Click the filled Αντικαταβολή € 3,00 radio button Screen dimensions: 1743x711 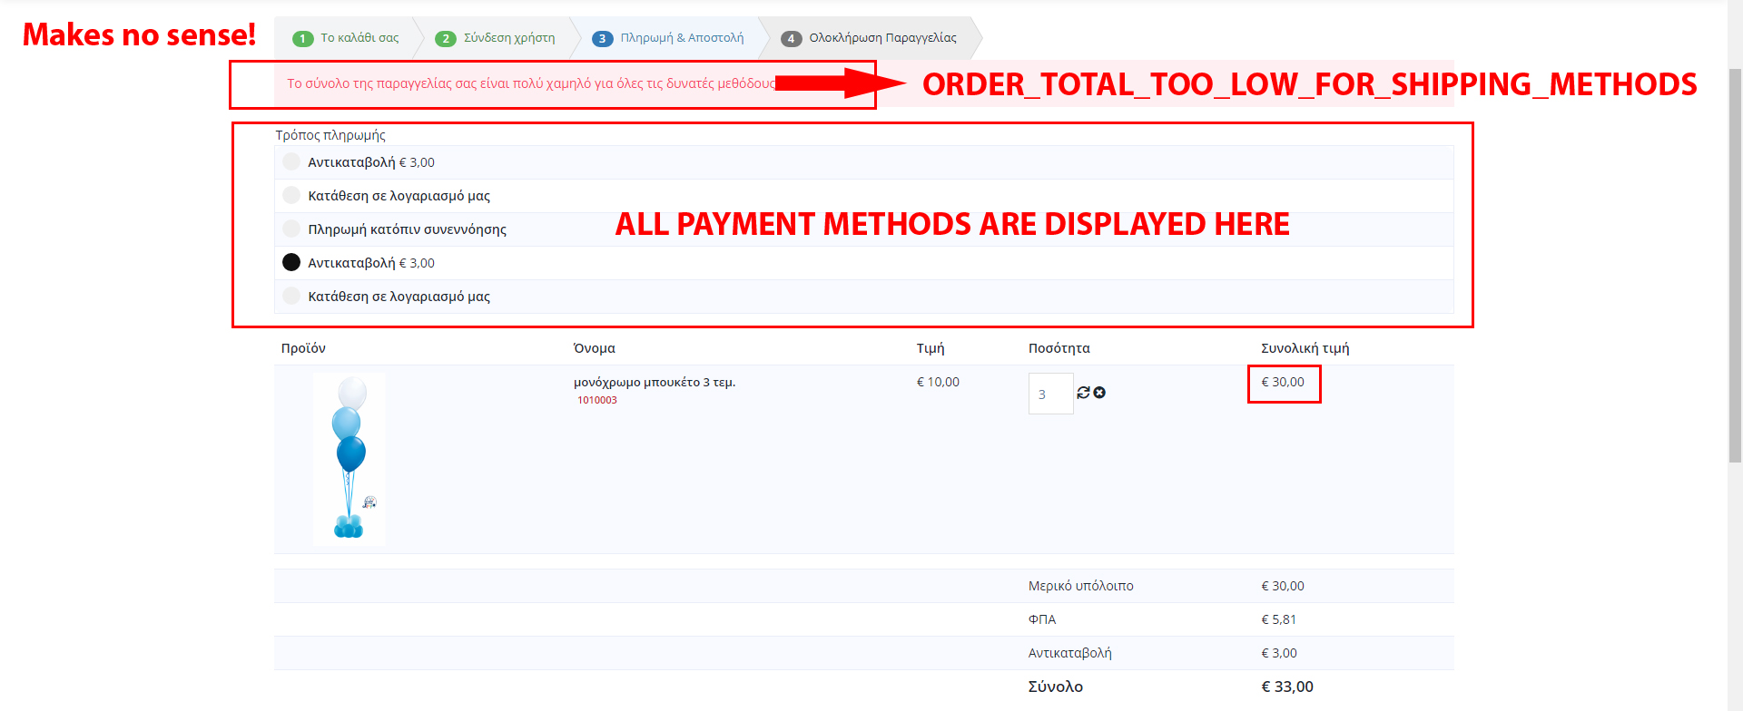click(291, 262)
